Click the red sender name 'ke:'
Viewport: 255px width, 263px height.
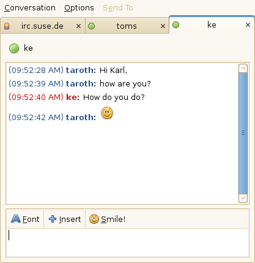coord(73,97)
